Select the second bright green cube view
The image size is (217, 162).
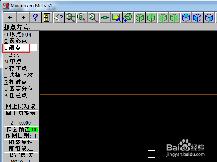[x=151, y=18]
